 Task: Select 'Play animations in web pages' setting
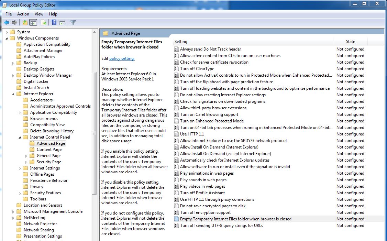pos(207,173)
